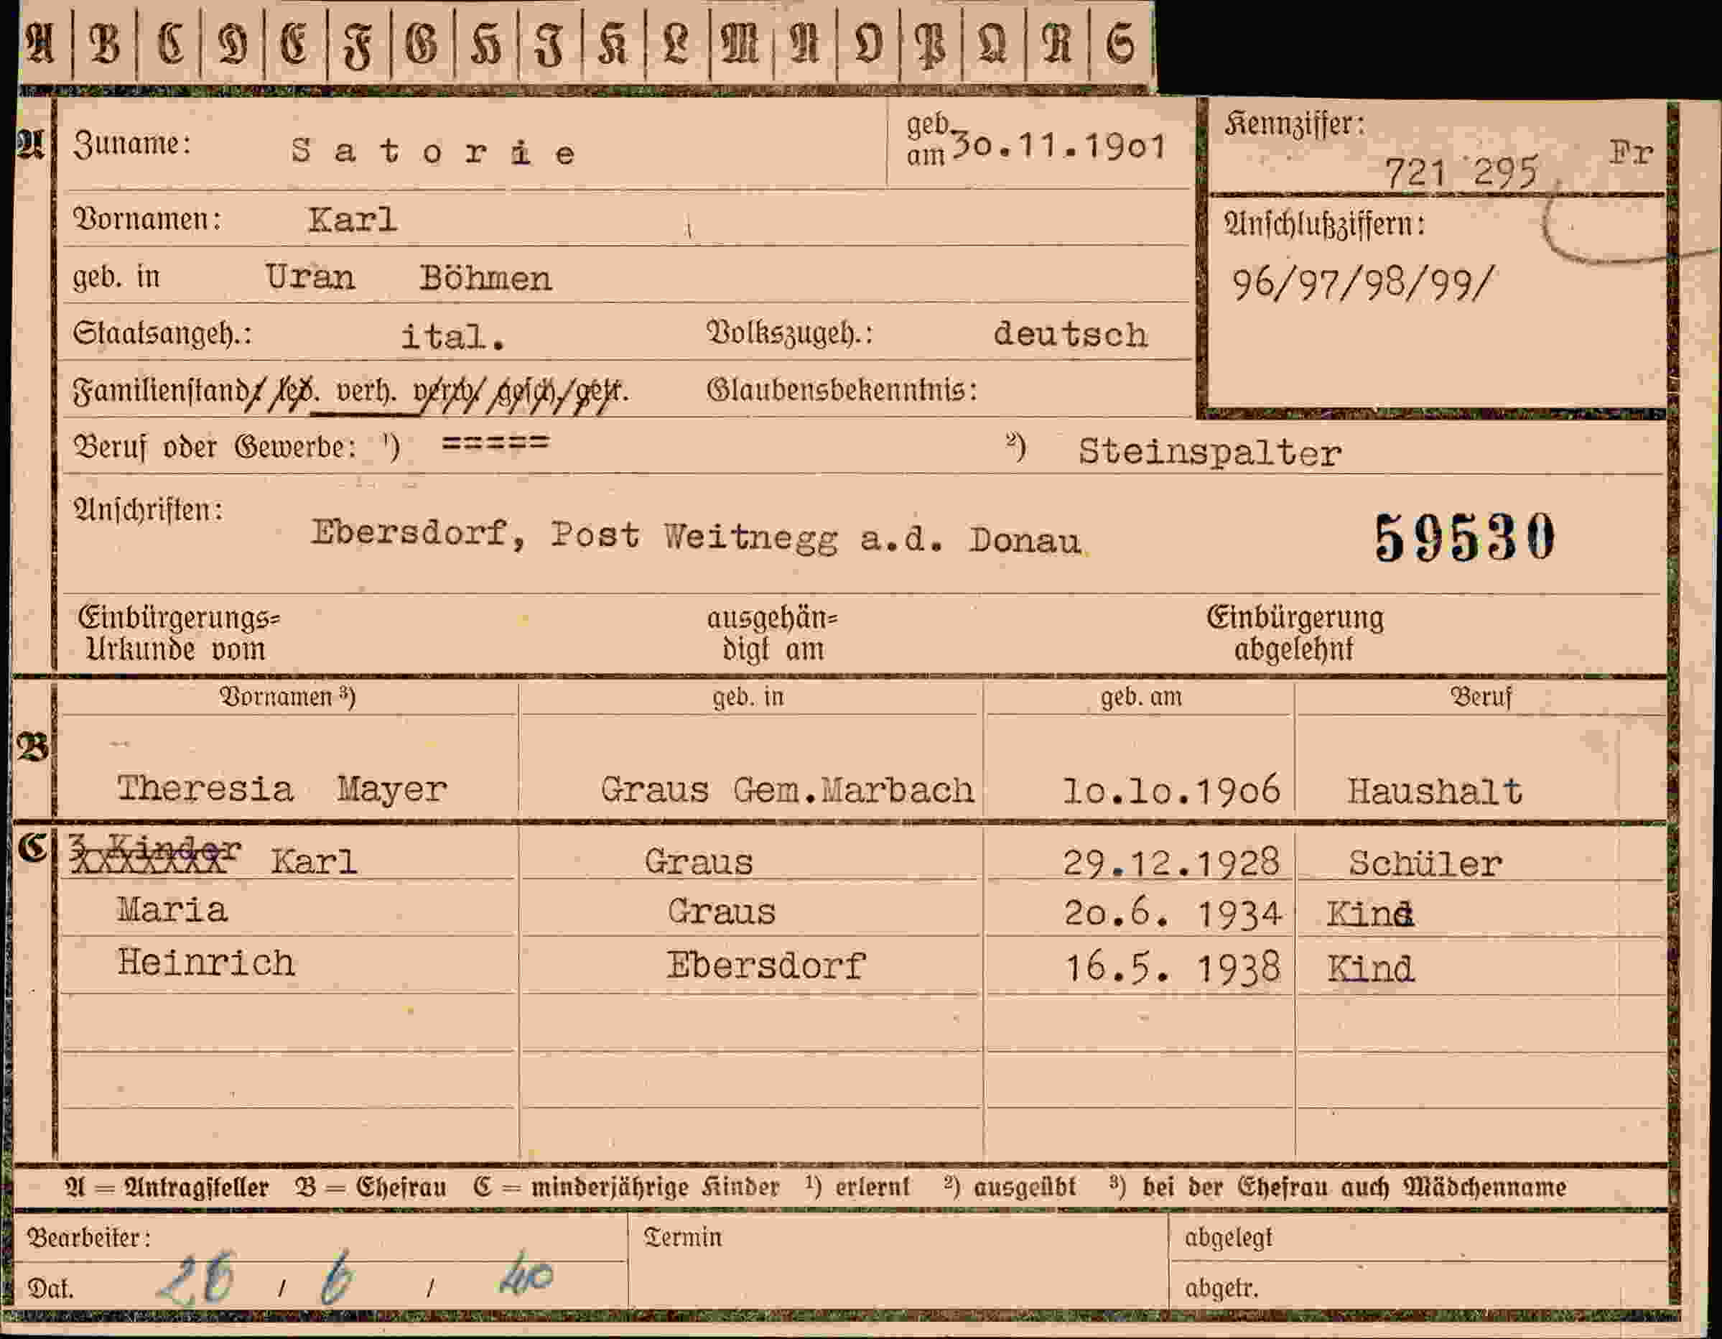Click 'Karl' in the Vornamen line
The width and height of the screenshot is (1722, 1339).
pyautogui.click(x=352, y=220)
